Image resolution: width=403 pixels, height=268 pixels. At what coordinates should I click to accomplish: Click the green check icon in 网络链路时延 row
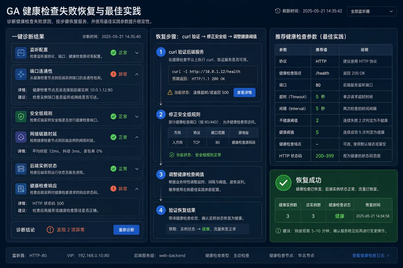pos(113,137)
